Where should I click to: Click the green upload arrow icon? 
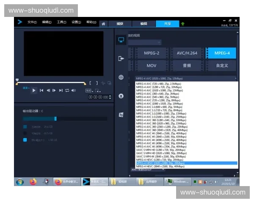[183, 24]
